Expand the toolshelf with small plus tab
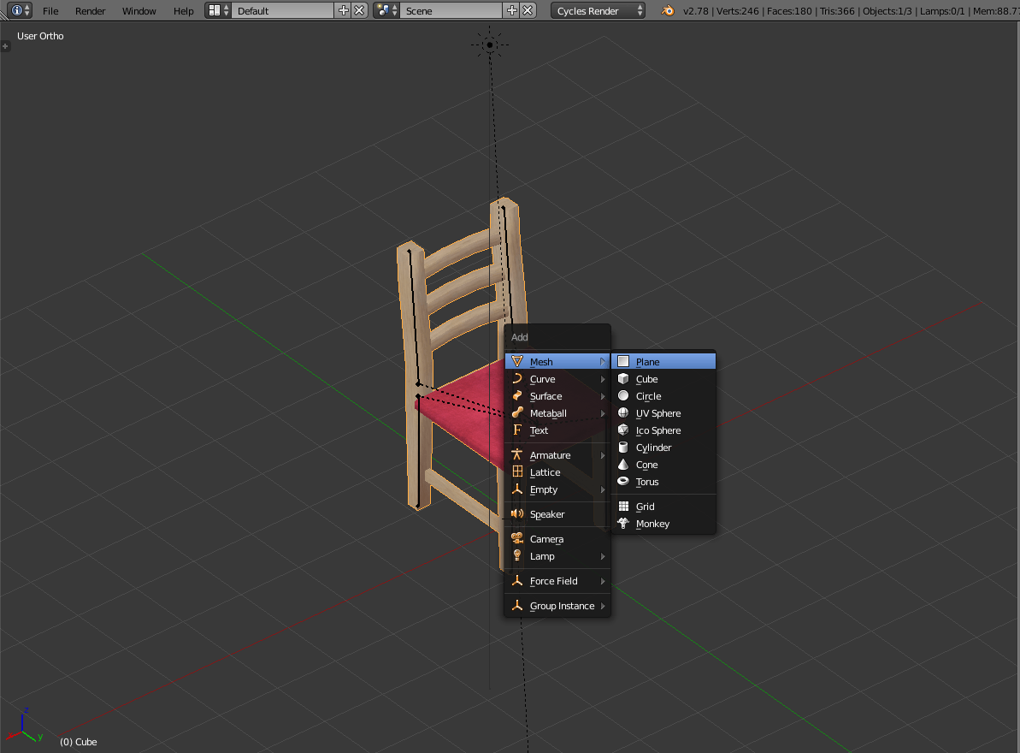Screen dimensions: 1020x753 pyautogui.click(x=5, y=46)
